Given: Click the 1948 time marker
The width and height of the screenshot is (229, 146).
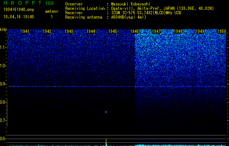Looking at the screenshot, I should pyautogui.click(x=178, y=31).
